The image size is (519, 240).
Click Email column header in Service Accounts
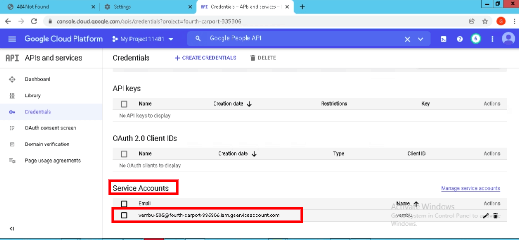pos(145,204)
